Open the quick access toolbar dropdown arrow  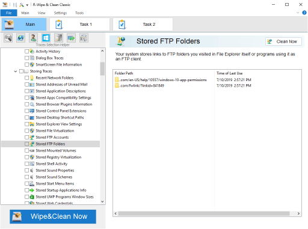(27, 5)
